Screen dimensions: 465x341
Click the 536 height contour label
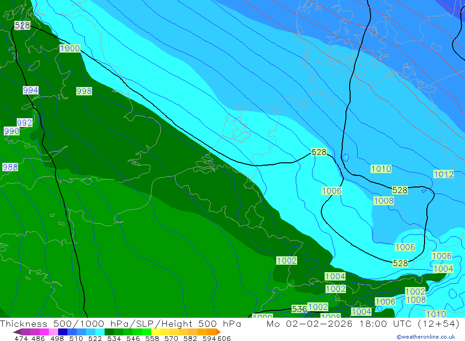click(299, 309)
